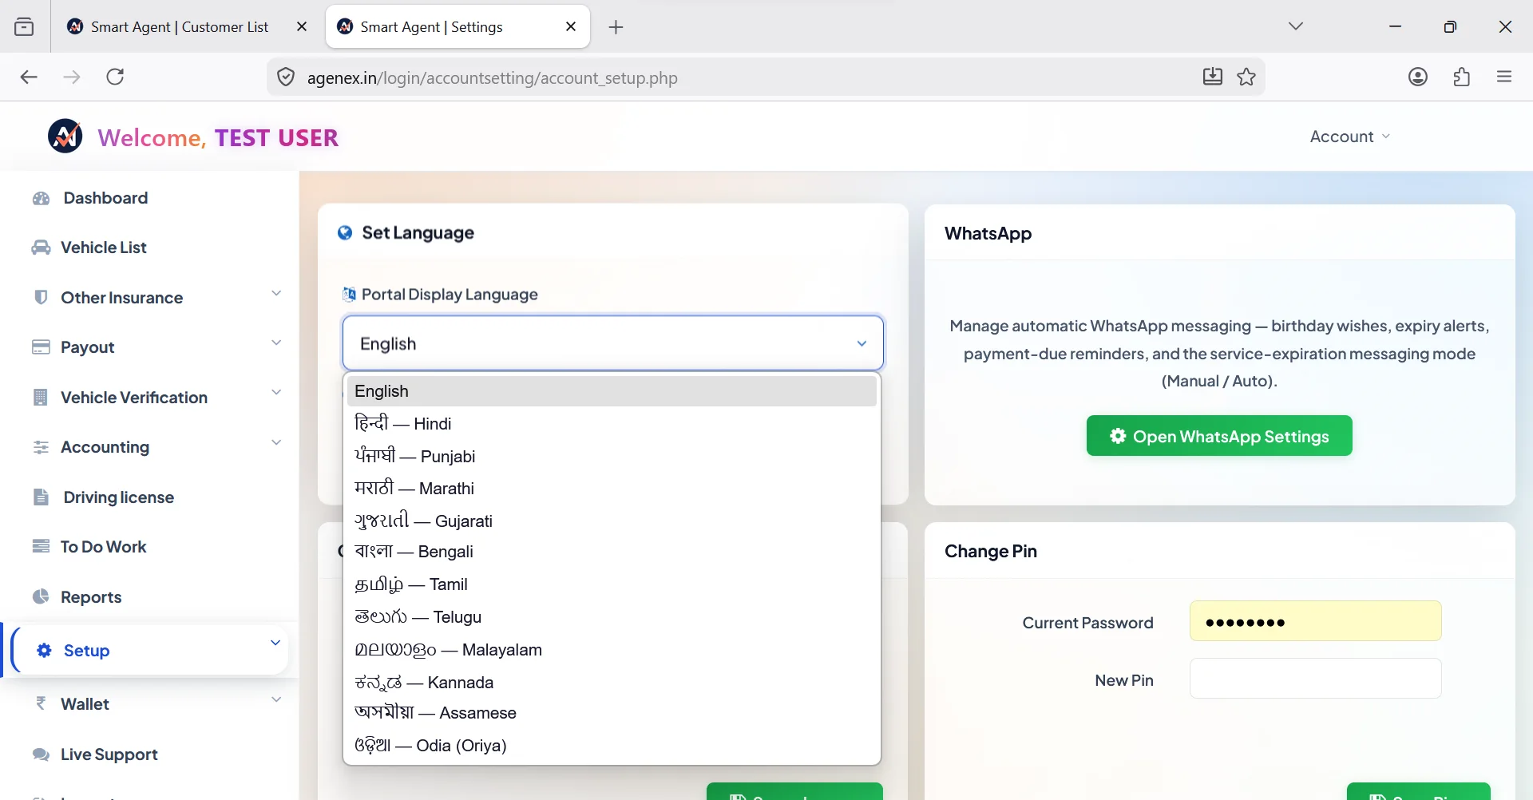Expand the Vehicle Verification submenu chevron

pos(276,392)
